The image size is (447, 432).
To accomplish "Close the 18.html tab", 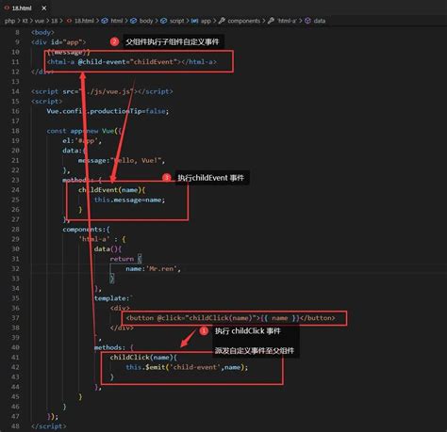I will [44, 8].
